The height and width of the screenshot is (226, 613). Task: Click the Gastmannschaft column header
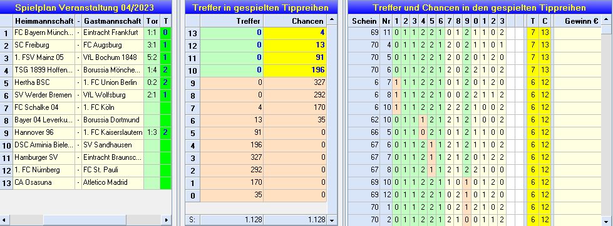(x=113, y=21)
